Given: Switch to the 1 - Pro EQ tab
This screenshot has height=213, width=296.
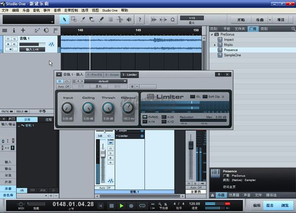Looking at the screenshot, I should 94,74.
